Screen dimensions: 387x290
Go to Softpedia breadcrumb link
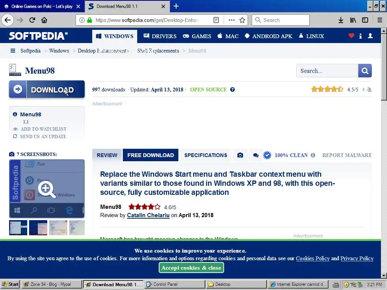[30, 51]
